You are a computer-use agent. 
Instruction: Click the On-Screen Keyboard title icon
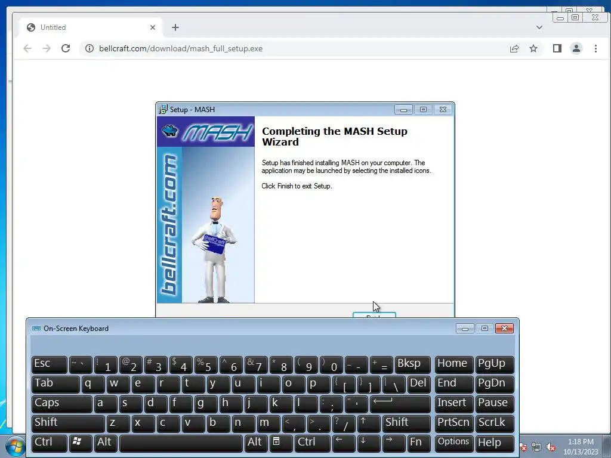[36, 329]
